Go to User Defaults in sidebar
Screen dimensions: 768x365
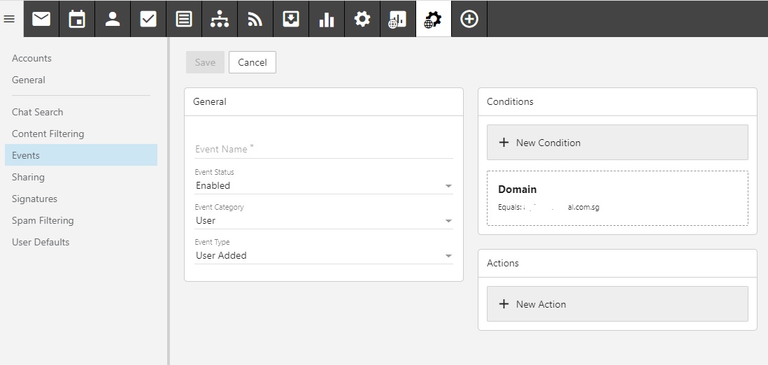click(41, 242)
